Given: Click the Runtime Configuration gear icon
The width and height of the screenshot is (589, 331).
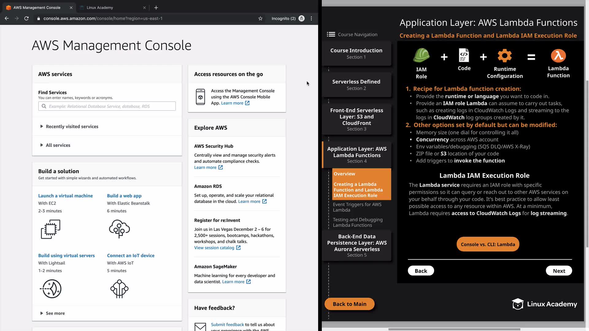Looking at the screenshot, I should (x=505, y=56).
